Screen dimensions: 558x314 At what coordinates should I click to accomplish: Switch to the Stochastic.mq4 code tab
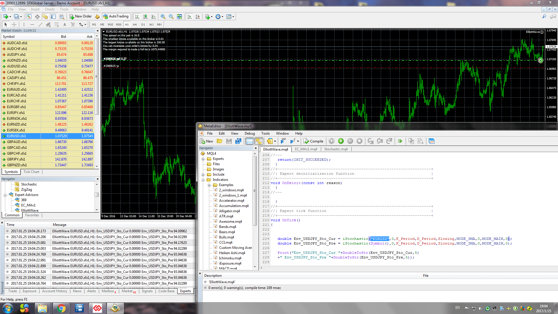pyautogui.click(x=336, y=149)
